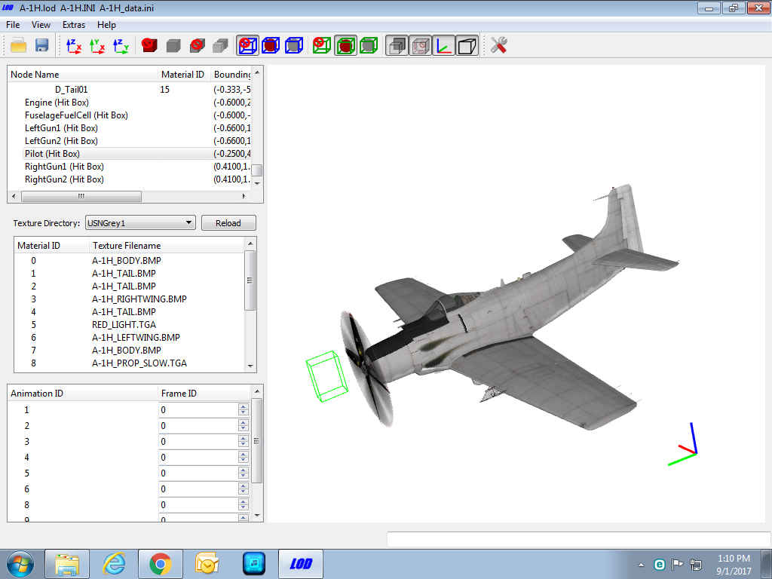
Task: Increase Frame ID for animation 3
Action: tap(244, 438)
